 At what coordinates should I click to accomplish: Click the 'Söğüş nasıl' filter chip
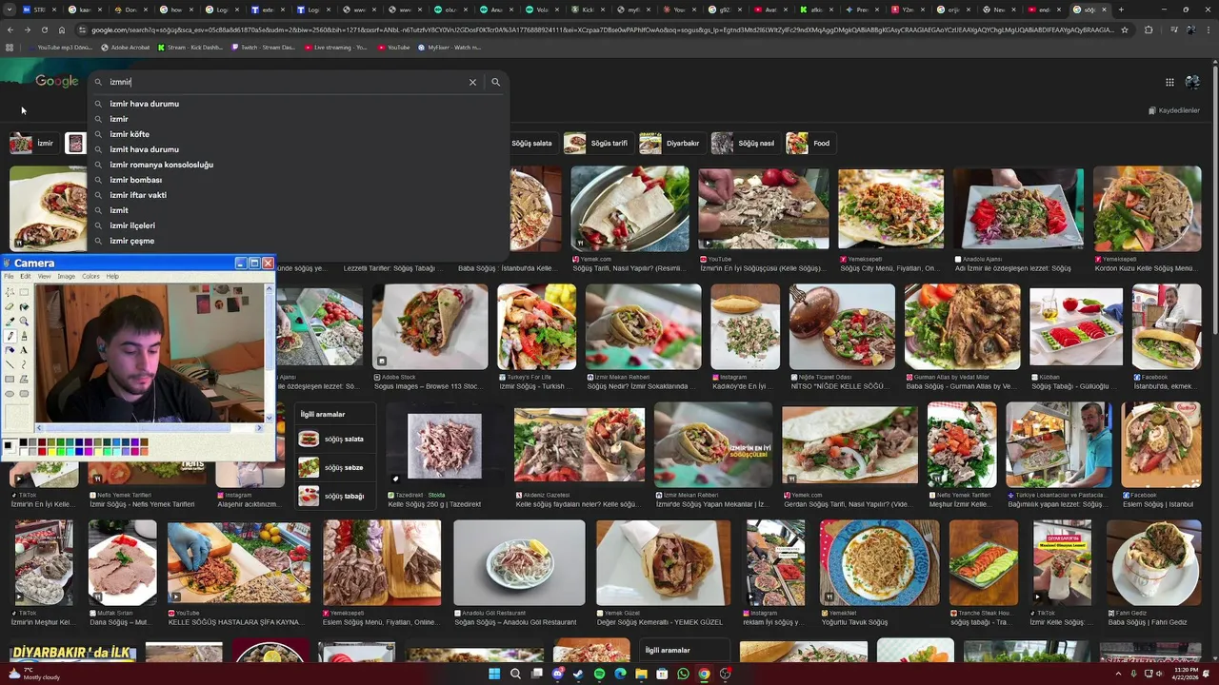[x=744, y=144]
